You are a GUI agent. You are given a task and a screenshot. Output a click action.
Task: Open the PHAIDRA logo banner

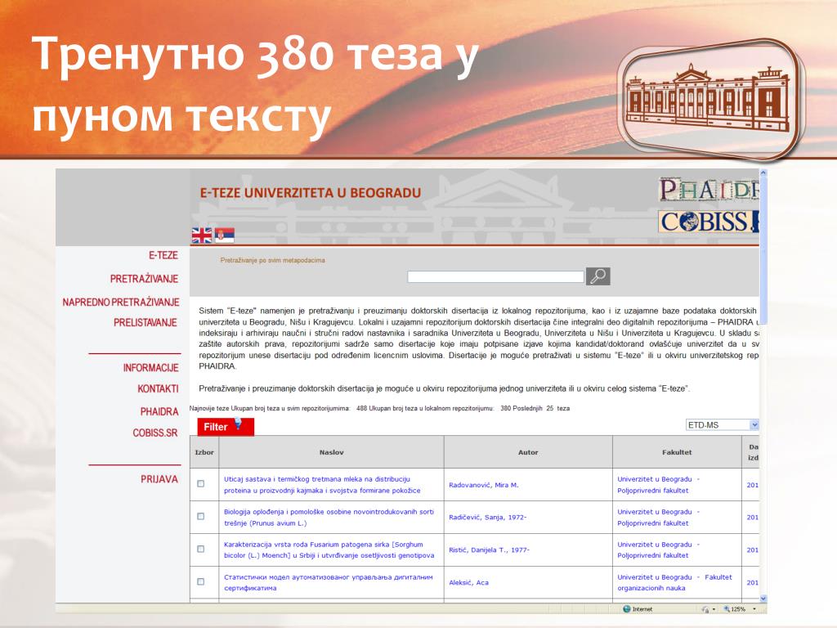tap(709, 190)
